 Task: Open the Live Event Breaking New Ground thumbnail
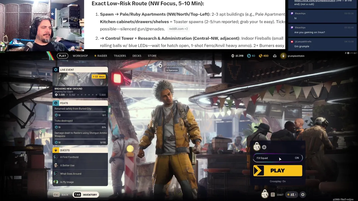tap(80, 79)
